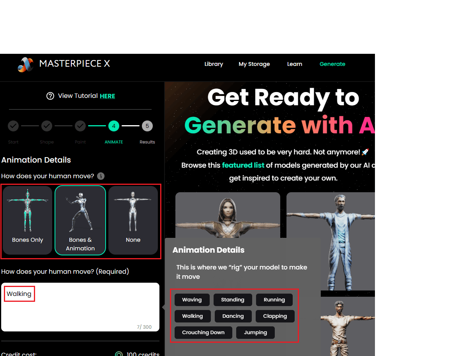Viewport: 449px width, 356px height.
Task: Click the step 5 Results circle
Action: [x=147, y=126]
